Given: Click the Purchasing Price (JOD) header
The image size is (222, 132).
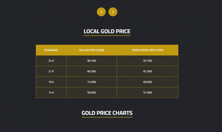Looking at the screenshot, I should (148, 50).
